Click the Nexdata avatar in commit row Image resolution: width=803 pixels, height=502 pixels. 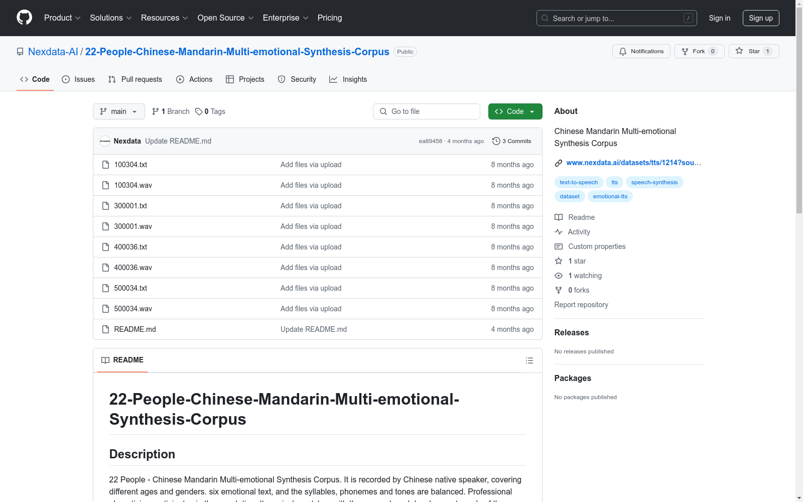point(105,141)
